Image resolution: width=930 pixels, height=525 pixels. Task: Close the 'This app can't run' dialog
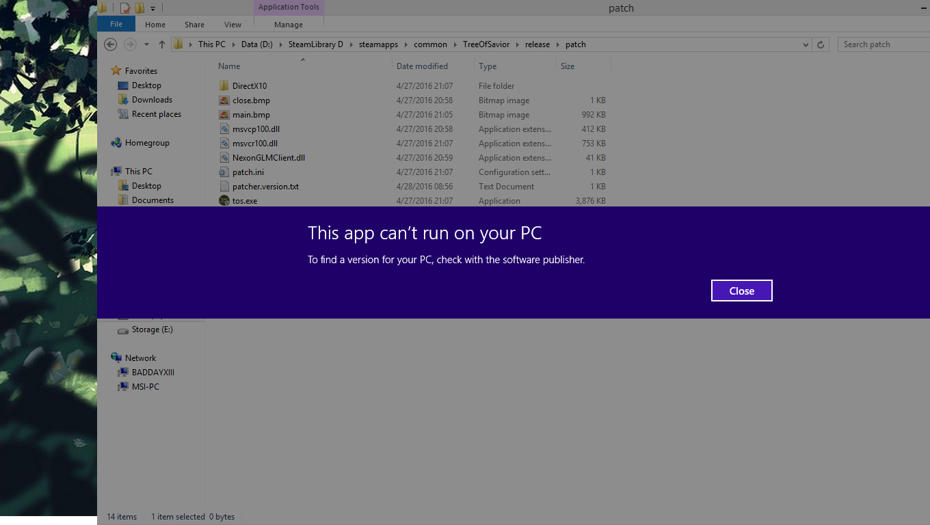(741, 291)
